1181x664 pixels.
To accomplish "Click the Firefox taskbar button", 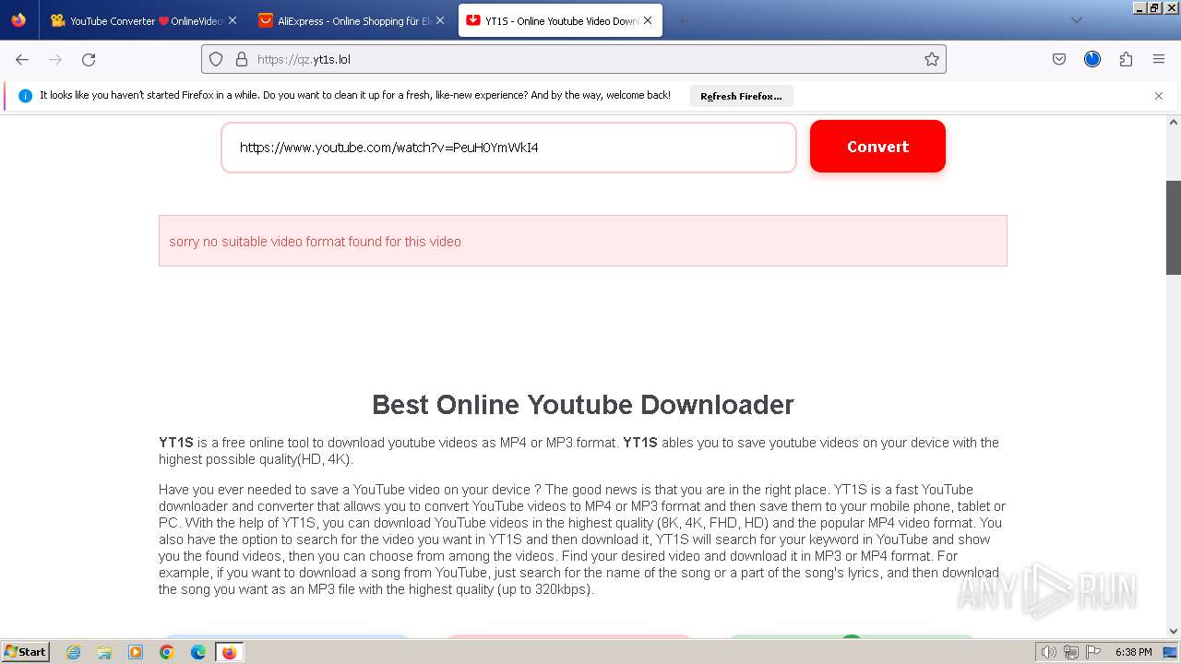I will [x=229, y=652].
